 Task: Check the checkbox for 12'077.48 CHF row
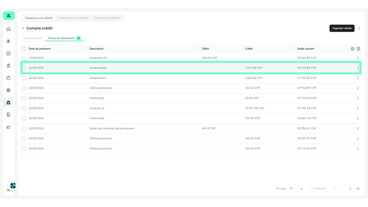[x=24, y=109]
